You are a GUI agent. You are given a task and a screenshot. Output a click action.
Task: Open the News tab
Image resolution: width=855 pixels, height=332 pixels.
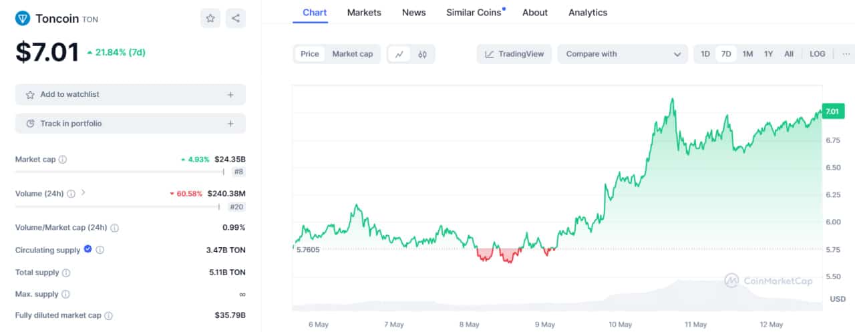point(414,13)
